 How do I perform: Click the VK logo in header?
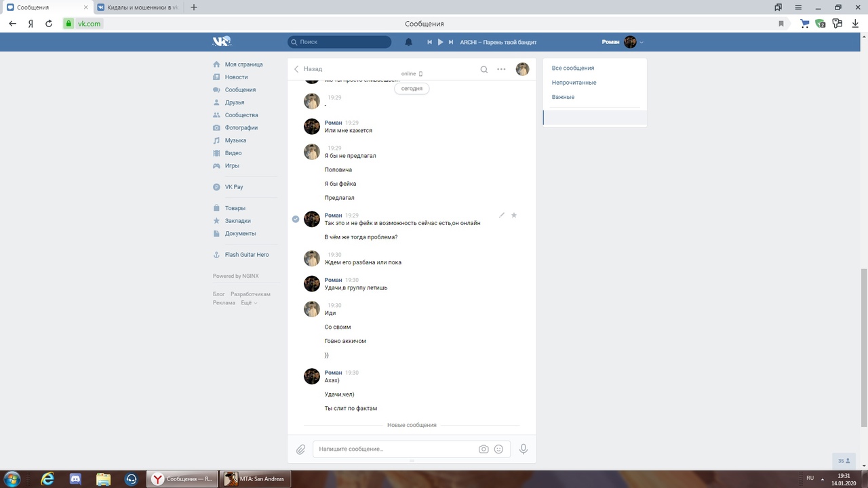pyautogui.click(x=222, y=42)
